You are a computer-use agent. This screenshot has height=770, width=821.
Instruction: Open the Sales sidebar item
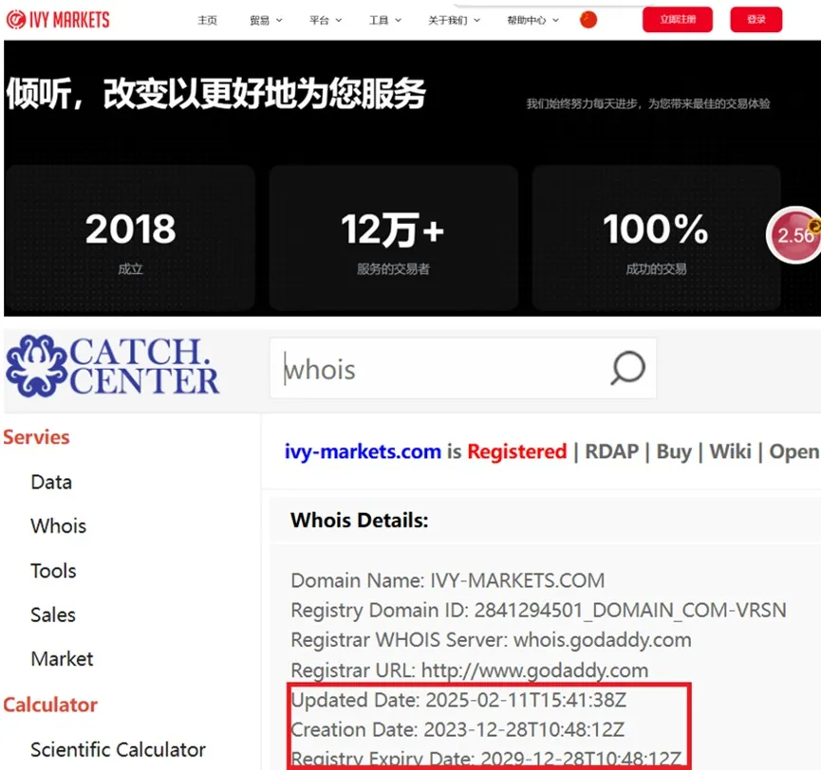(x=53, y=614)
